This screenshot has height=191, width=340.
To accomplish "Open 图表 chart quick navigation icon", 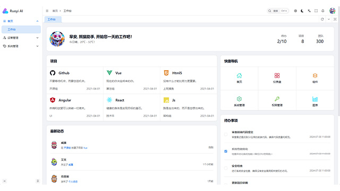I will click(315, 99).
